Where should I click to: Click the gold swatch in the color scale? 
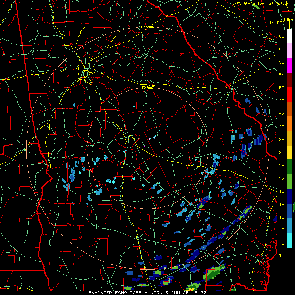point(289,138)
